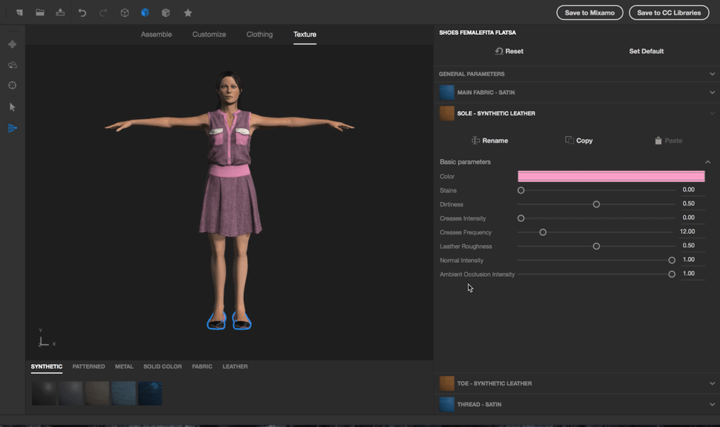Choose the arrow selection tool
The width and height of the screenshot is (720, 427).
coord(13,107)
